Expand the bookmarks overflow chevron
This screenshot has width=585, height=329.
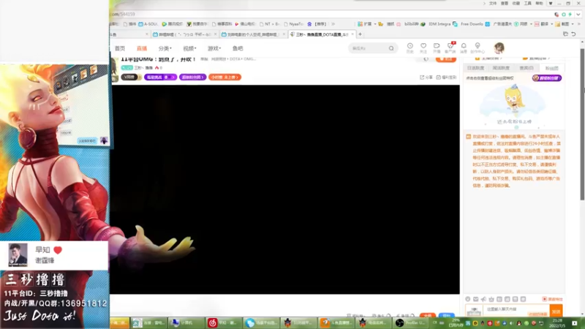(333, 24)
